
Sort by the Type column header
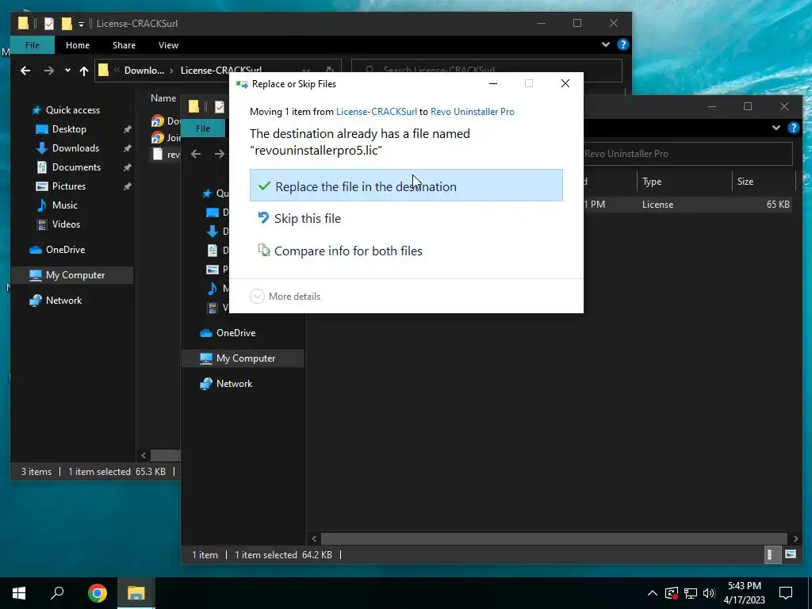[652, 182]
